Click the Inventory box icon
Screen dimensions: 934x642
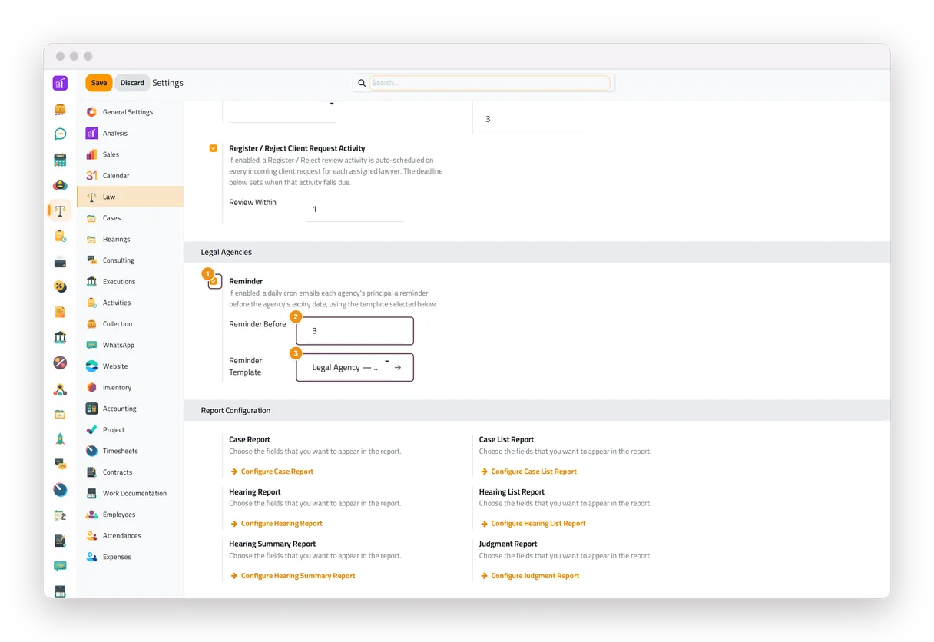[91, 388]
